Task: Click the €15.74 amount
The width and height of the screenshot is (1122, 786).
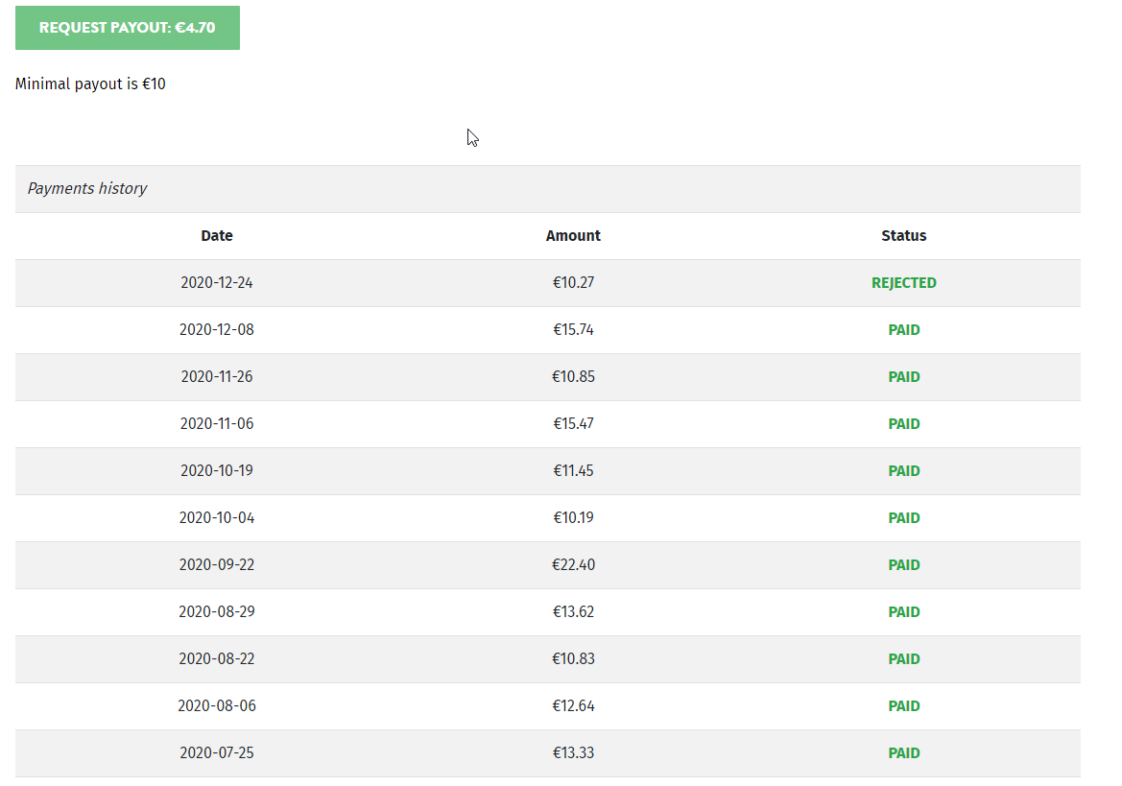Action: (x=573, y=330)
